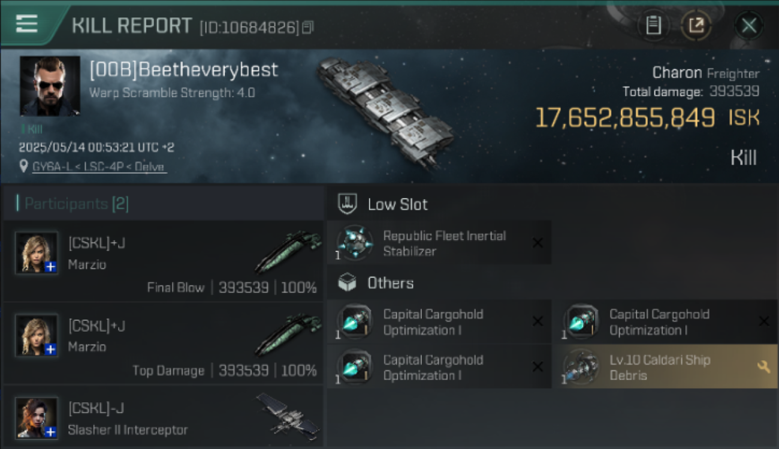This screenshot has width=779, height=449.
Task: Open the GY6A-L location link
Action: 99,167
